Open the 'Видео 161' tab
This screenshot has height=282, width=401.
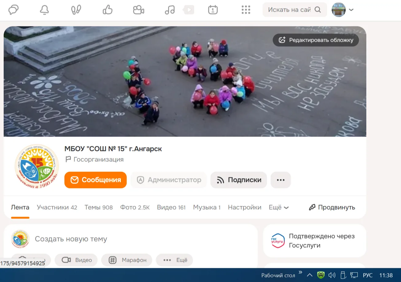point(172,207)
